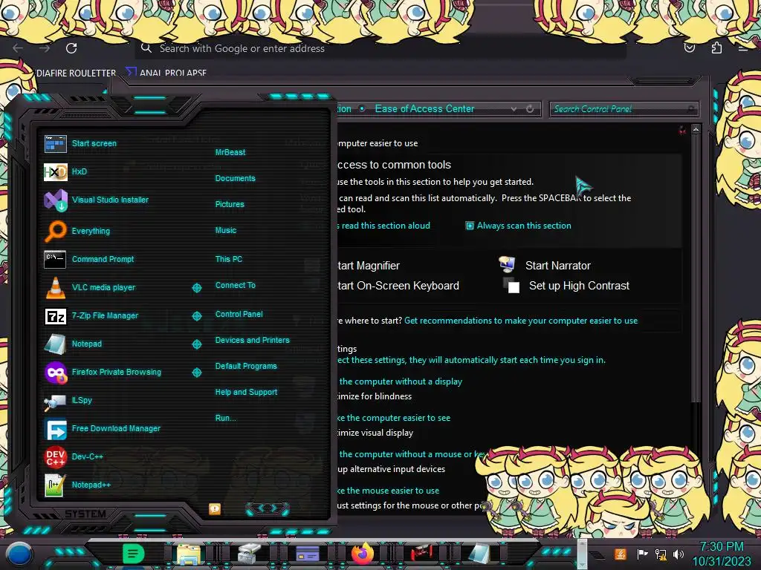This screenshot has width=761, height=570.
Task: Click Control Panel vertical scrollbar
Action: click(696, 266)
